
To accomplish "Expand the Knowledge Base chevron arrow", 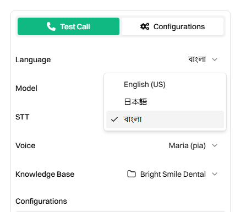I will coord(215,174).
